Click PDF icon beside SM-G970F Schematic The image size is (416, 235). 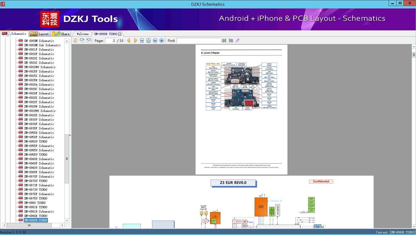click(21, 176)
